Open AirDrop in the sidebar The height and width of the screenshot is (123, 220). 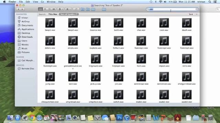[24, 22]
